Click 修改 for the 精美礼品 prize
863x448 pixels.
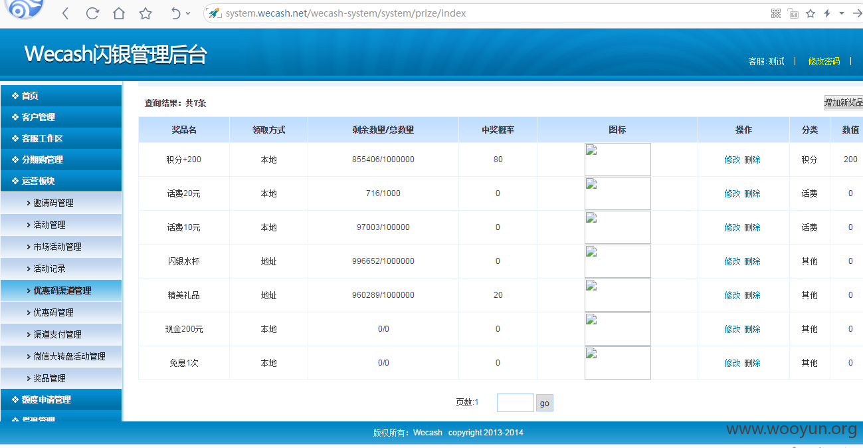point(732,295)
